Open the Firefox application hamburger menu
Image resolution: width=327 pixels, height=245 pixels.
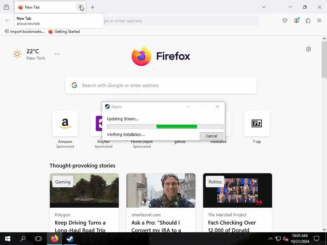(x=319, y=20)
